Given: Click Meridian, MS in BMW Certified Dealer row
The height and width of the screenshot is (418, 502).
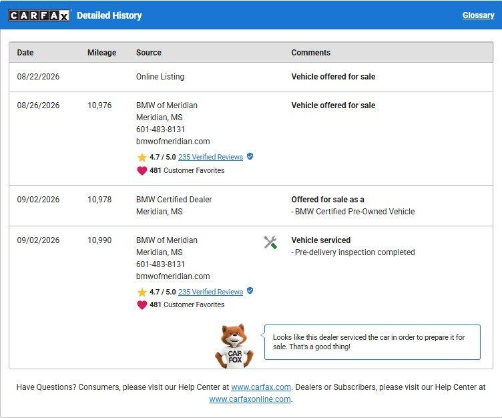Looking at the screenshot, I should coord(159,212).
